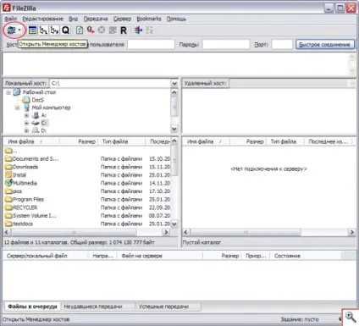This screenshot has height=326, width=359.
Task: Open the Помощь menu
Action: pos(176,19)
